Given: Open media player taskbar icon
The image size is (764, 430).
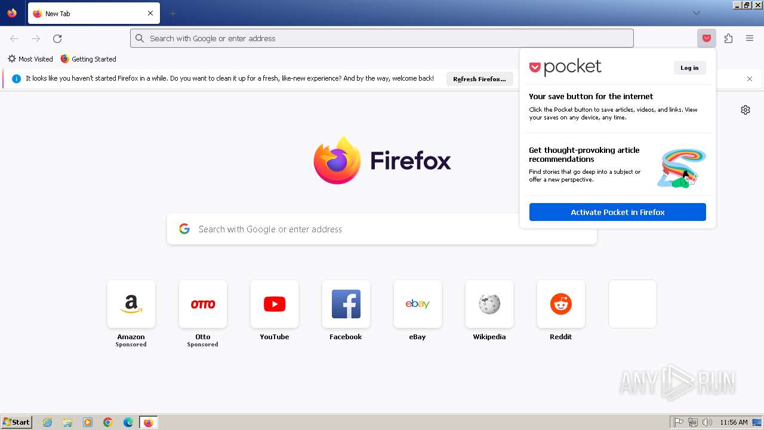Looking at the screenshot, I should pyautogui.click(x=88, y=422).
